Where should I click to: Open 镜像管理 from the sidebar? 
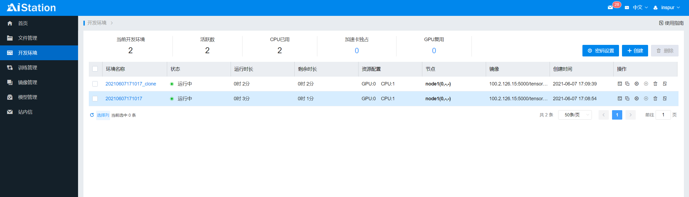[27, 83]
